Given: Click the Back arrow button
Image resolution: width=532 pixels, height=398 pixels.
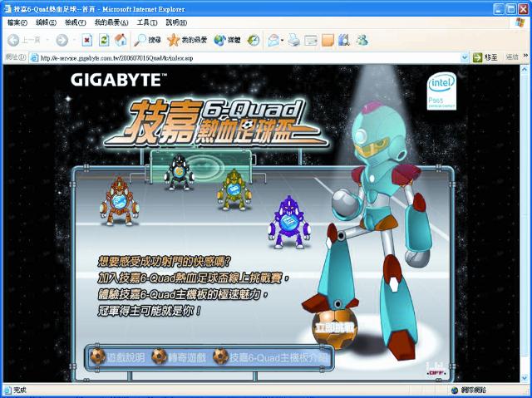Looking at the screenshot, I should [13, 41].
